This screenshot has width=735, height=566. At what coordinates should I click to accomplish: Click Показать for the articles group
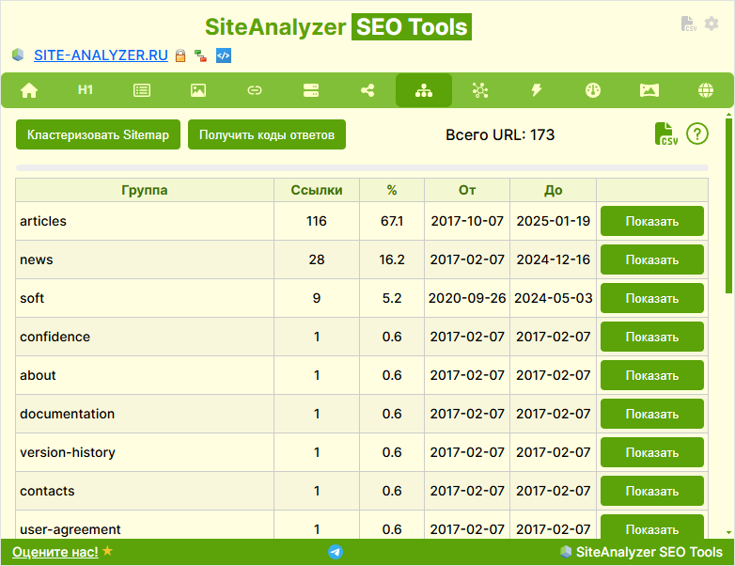point(652,221)
